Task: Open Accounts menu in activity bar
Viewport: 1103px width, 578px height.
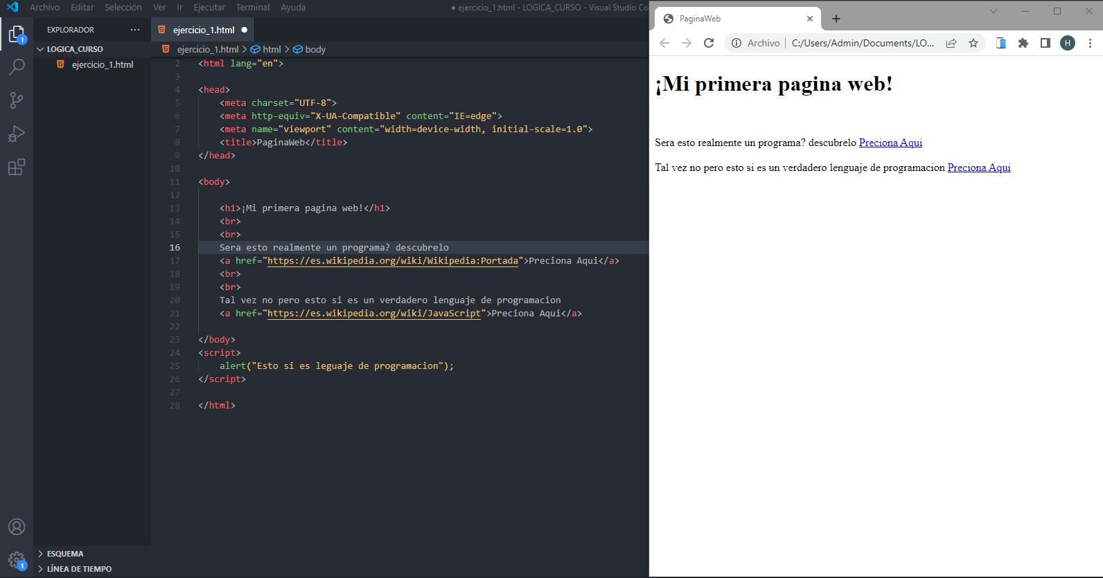Action: 17,527
